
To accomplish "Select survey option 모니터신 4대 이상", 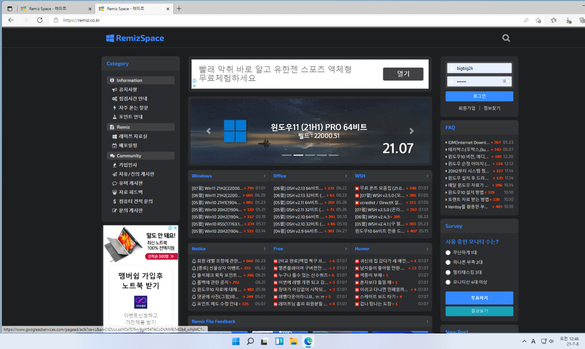I will coord(448,282).
